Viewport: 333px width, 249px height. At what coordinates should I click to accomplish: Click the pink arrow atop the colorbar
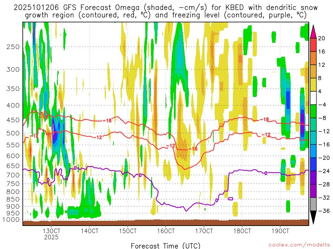coord(313,32)
